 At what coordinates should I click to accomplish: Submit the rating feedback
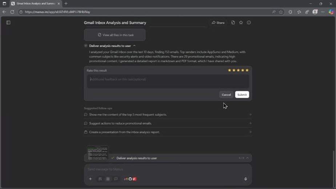242,95
